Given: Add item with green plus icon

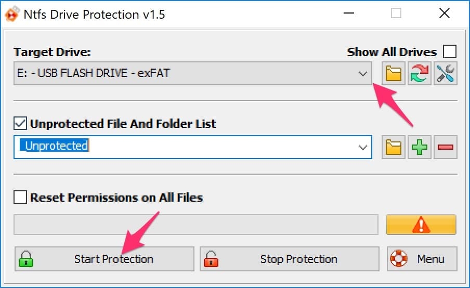Looking at the screenshot, I should 420,147.
